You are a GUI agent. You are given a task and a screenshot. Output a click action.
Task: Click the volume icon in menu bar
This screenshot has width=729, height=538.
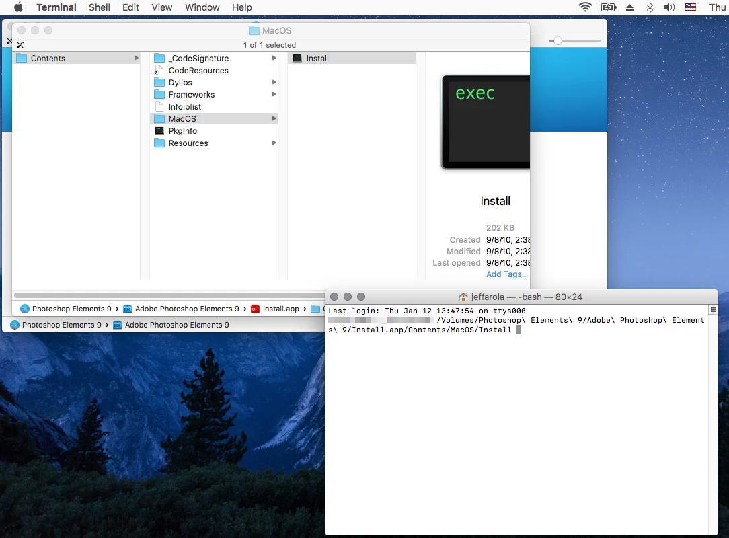669,7
